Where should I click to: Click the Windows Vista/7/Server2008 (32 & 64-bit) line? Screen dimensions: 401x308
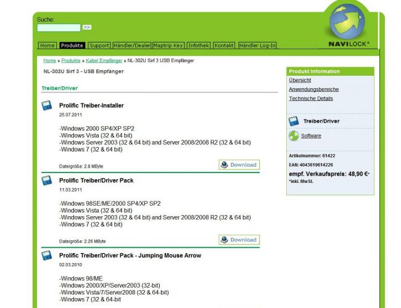[x=114, y=293]
